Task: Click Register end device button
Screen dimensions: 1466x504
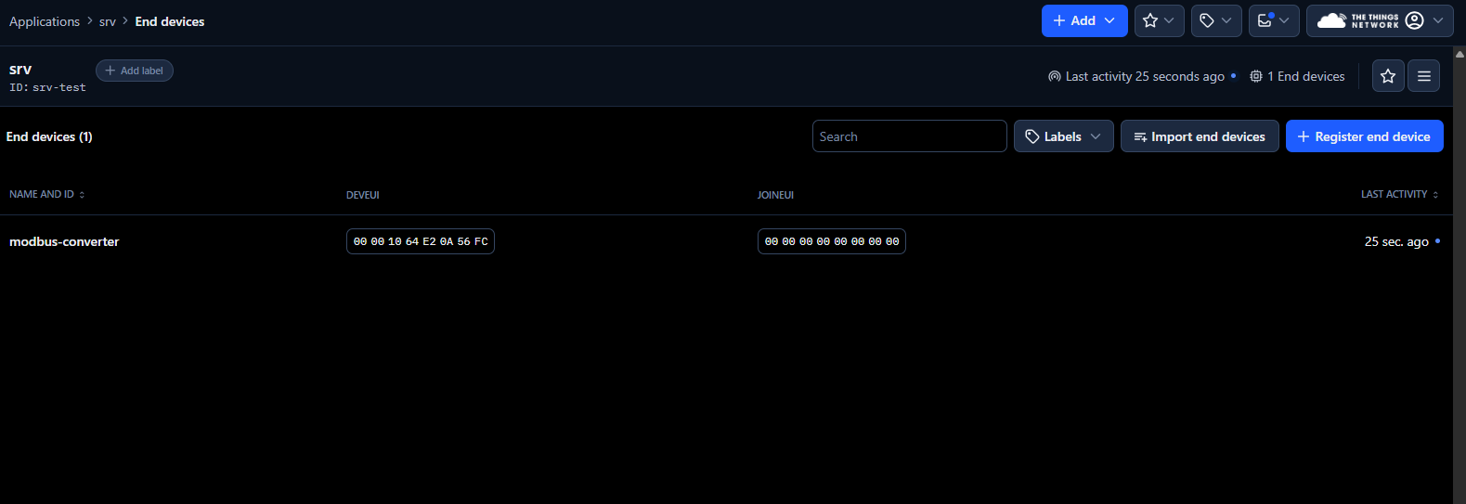Action: [1365, 136]
